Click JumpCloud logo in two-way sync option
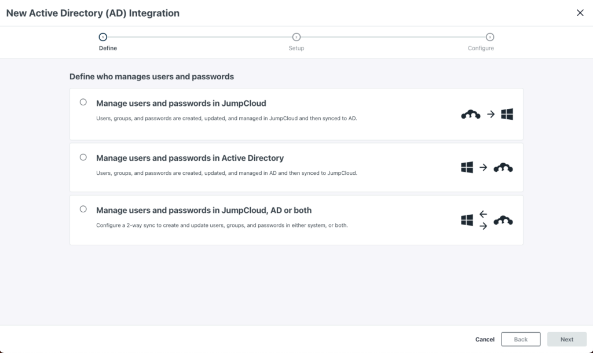This screenshot has width=593, height=353. [x=503, y=220]
